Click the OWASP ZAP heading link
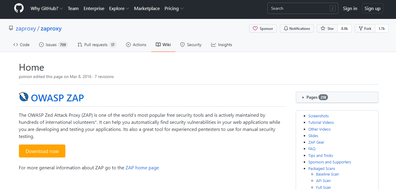 57,98
